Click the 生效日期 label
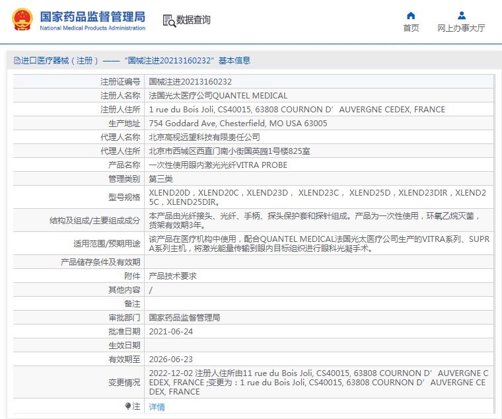 click(124, 346)
